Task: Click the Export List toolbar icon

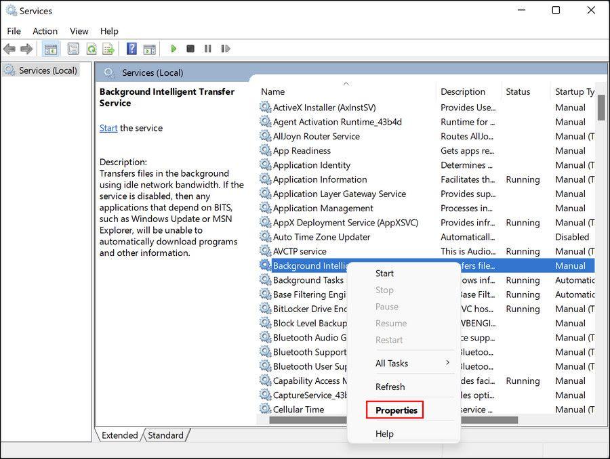Action: coord(108,49)
